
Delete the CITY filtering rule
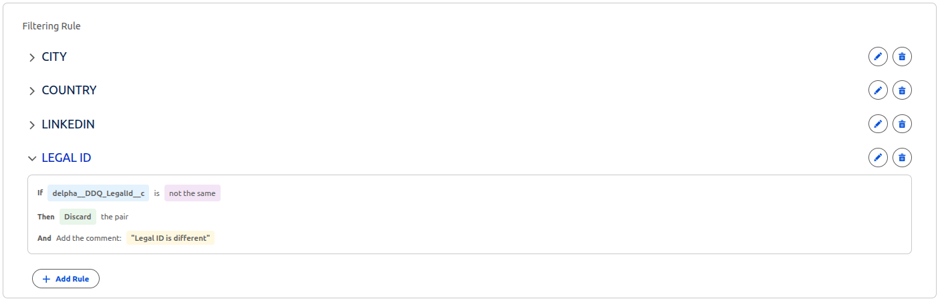pyautogui.click(x=902, y=57)
